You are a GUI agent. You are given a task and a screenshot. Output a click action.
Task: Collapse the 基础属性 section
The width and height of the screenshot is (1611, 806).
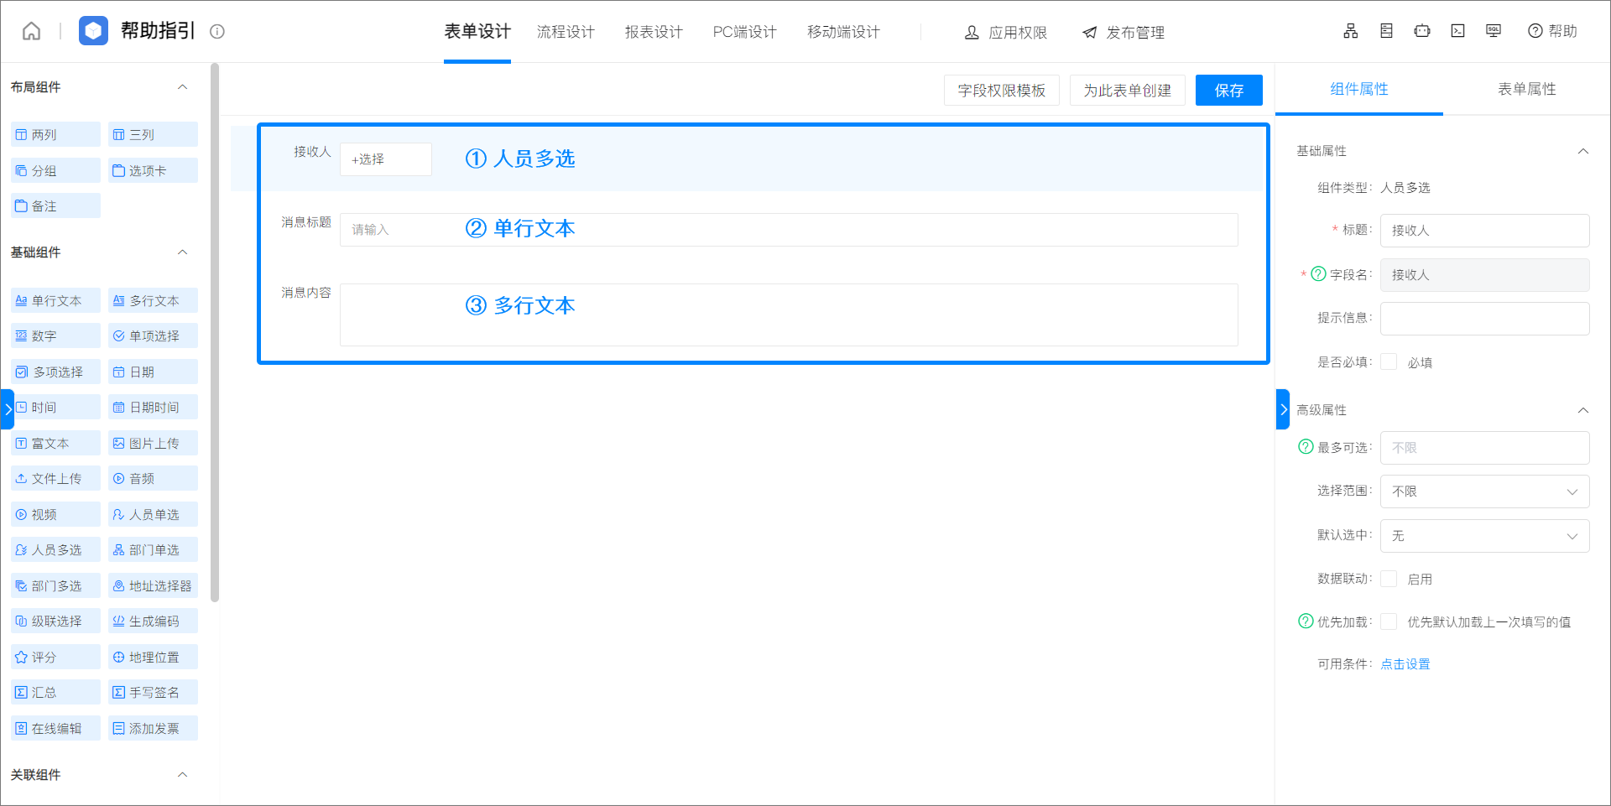(1582, 151)
